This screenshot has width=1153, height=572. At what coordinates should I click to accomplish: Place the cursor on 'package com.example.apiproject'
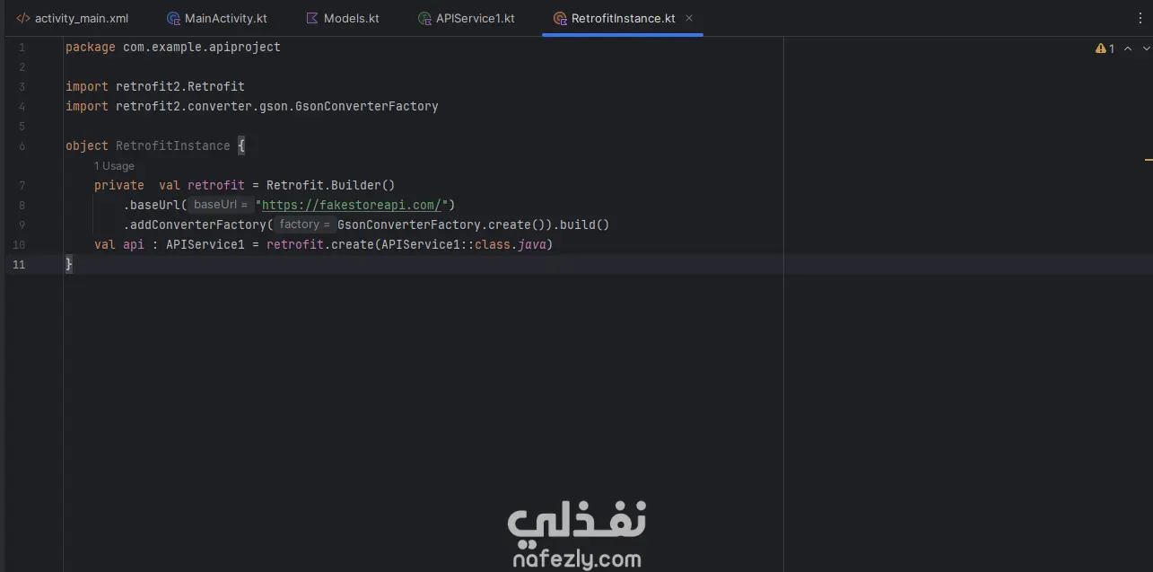[x=173, y=47]
